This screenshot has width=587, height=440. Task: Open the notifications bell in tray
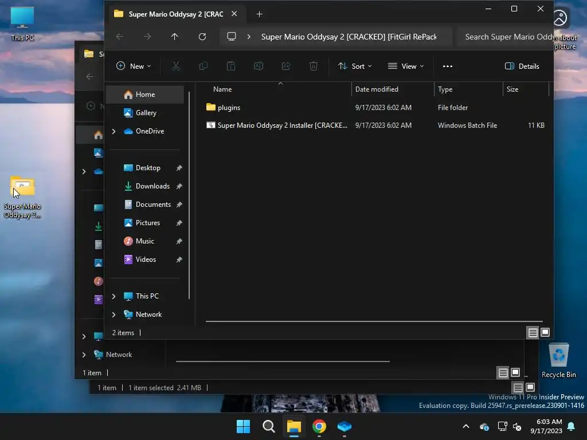572,426
